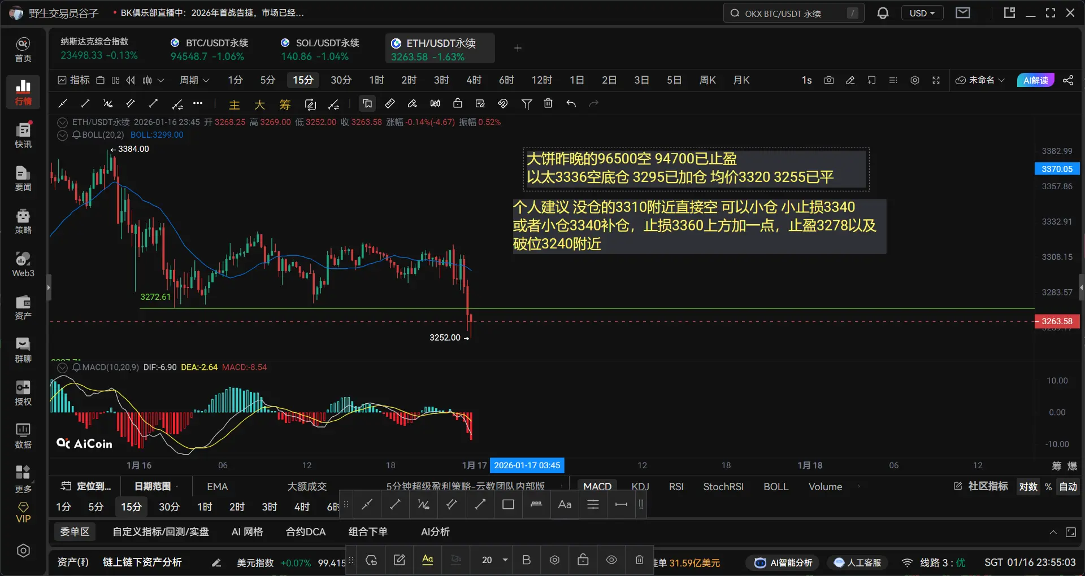This screenshot has width=1085, height=576.
Task: Select the 3384.00 high price label
Action: (x=133, y=149)
